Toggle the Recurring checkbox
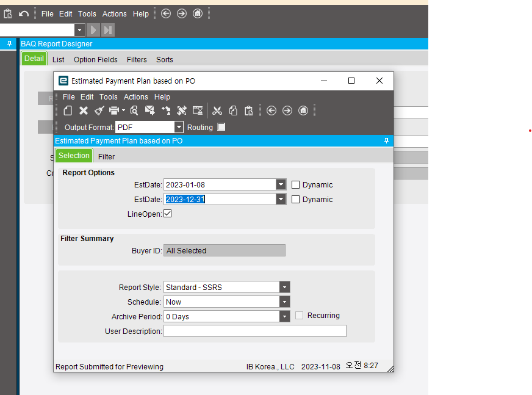The width and height of the screenshot is (532, 395). [299, 316]
